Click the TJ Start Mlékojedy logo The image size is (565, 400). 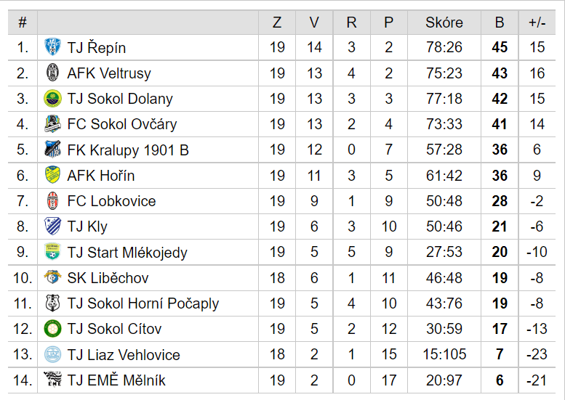(x=52, y=252)
